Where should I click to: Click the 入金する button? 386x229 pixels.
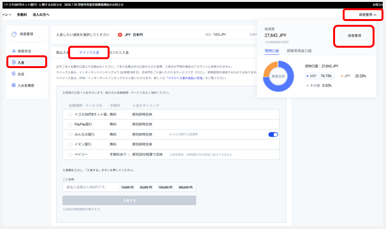click(129, 200)
